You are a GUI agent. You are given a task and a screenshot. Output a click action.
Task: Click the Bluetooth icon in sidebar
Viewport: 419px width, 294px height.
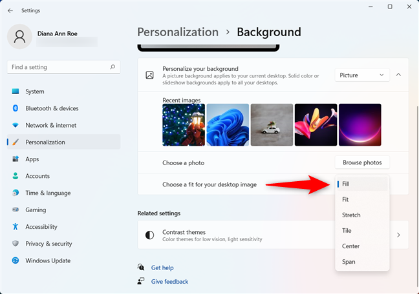[16, 108]
